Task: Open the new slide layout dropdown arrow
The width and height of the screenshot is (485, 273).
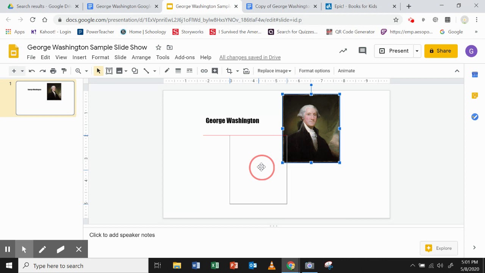Action: point(22,71)
